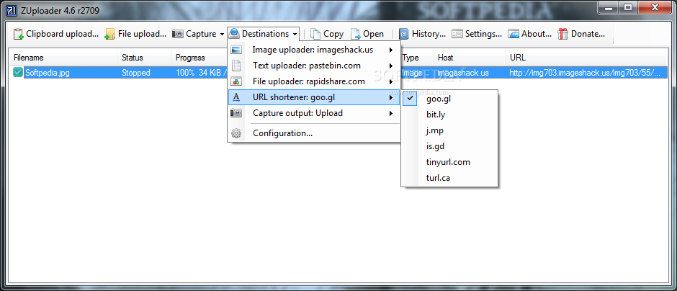The image size is (677, 291).
Task: Open File uploader: rapidshare.com menu entry
Action: pyautogui.click(x=314, y=81)
